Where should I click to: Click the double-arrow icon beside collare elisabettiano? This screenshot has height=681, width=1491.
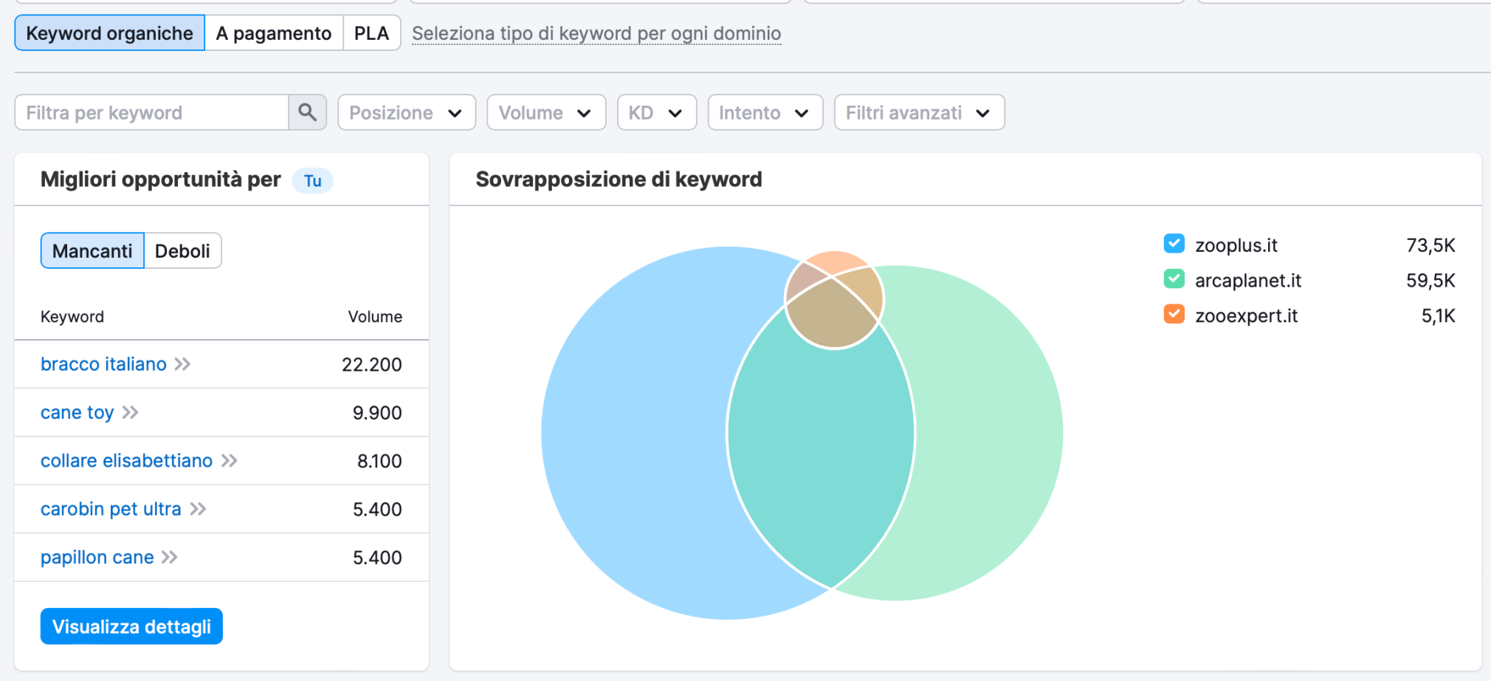(x=230, y=461)
